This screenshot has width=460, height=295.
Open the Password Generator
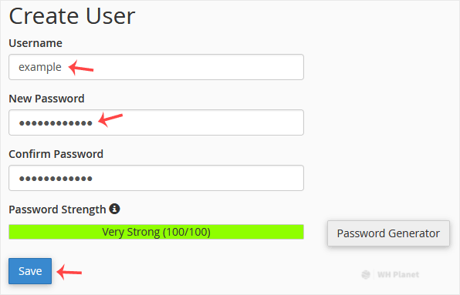pos(388,233)
